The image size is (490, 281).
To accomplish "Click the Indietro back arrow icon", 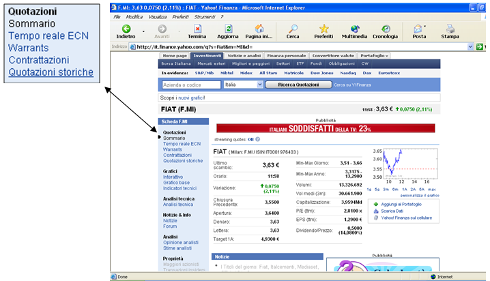I will [x=126, y=29].
